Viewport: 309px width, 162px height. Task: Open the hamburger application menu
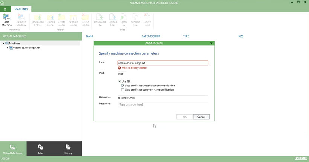click(5, 9)
